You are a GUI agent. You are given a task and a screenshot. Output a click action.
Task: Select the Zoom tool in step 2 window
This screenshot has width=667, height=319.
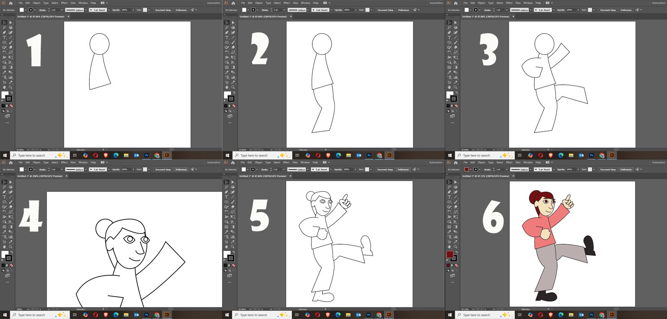tap(233, 87)
